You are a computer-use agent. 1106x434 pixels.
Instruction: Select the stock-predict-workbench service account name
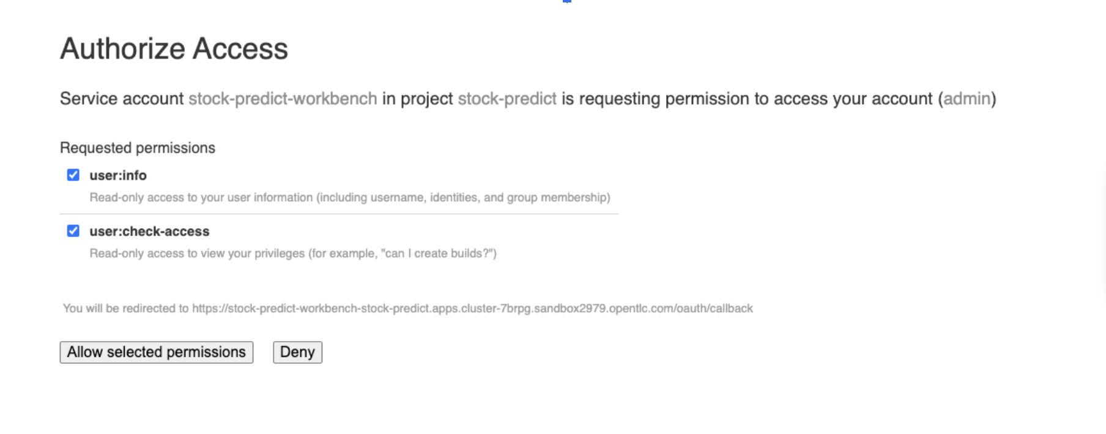pos(283,98)
